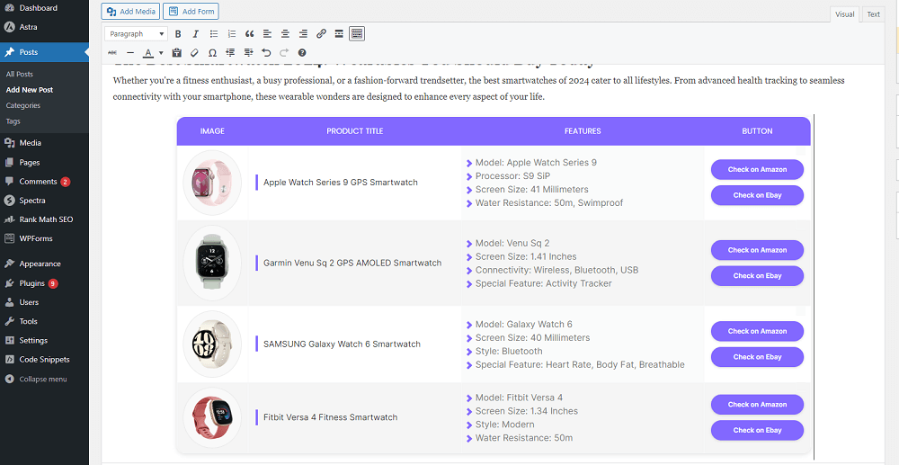Screen dimensions: 899x465
Task: Insert a bulleted list
Action: tap(214, 34)
